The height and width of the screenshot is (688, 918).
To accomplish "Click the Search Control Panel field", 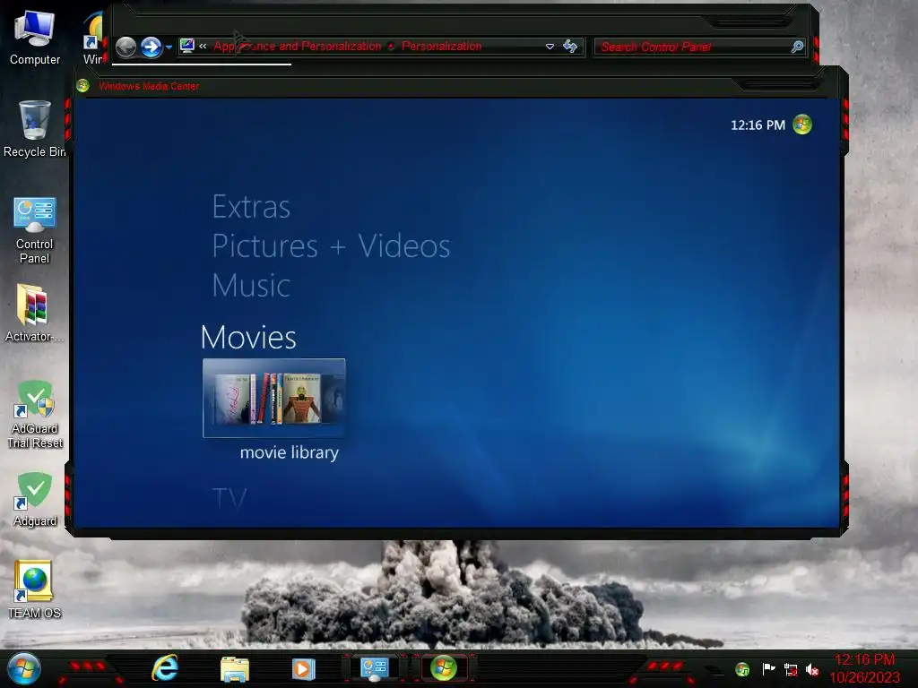I will coord(699,47).
